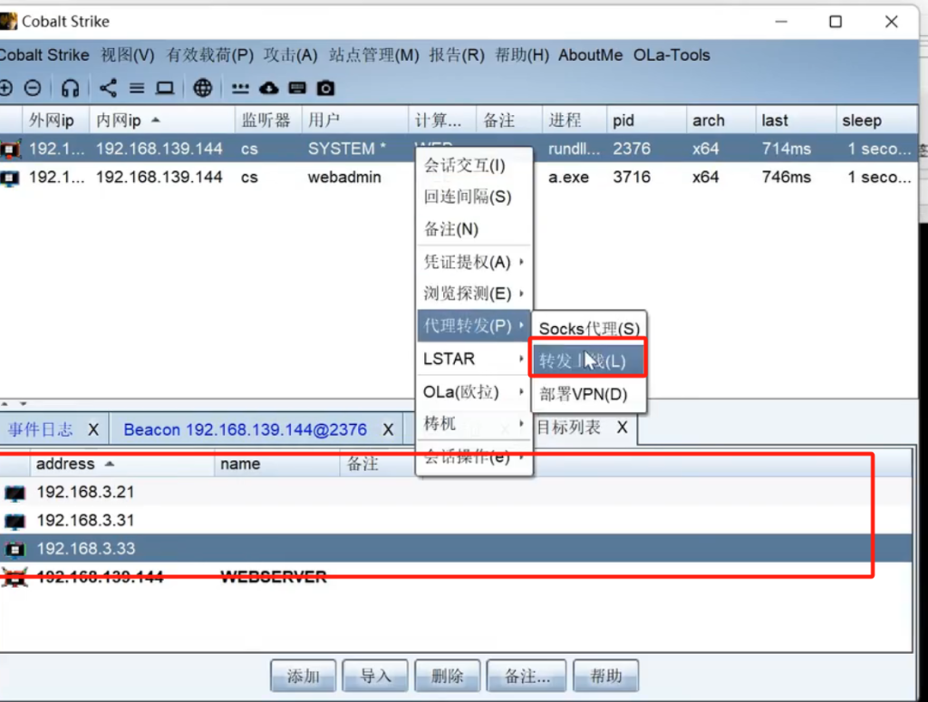928x702 pixels.
Task: Click the a.exe process cell
Action: [568, 178]
